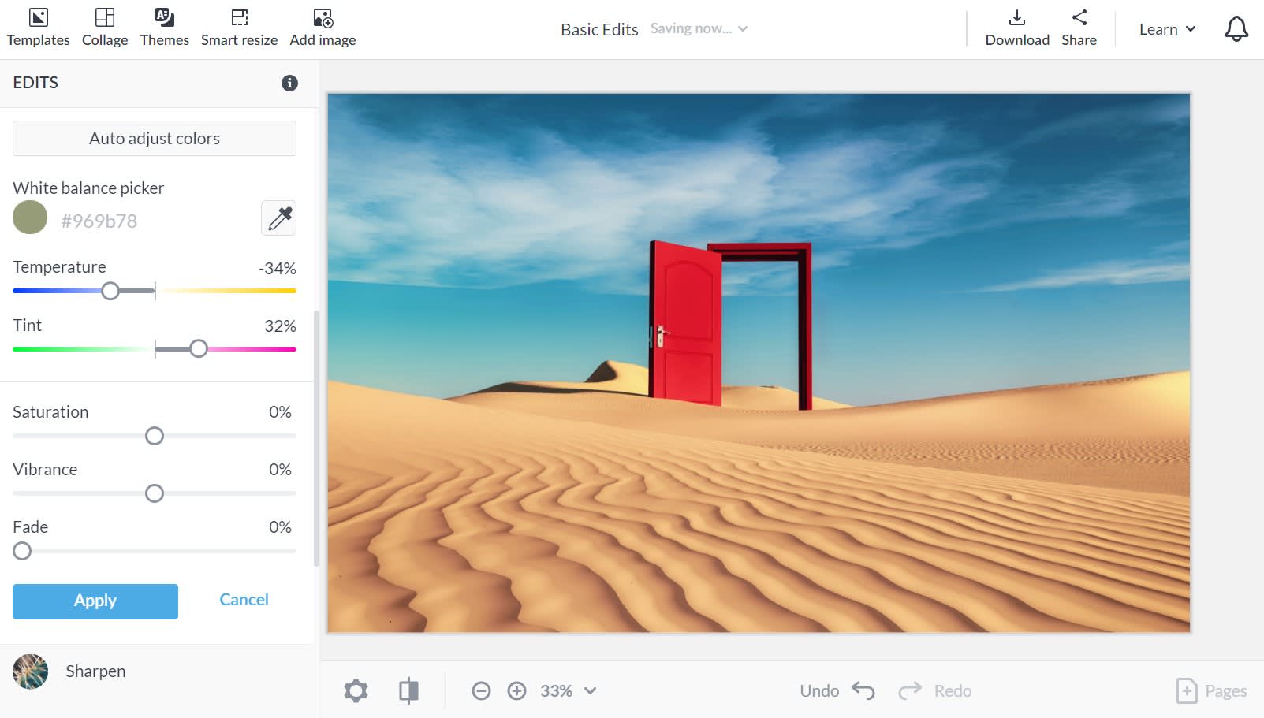Select Smart resize tool
This screenshot has height=718, width=1264.
point(239,28)
